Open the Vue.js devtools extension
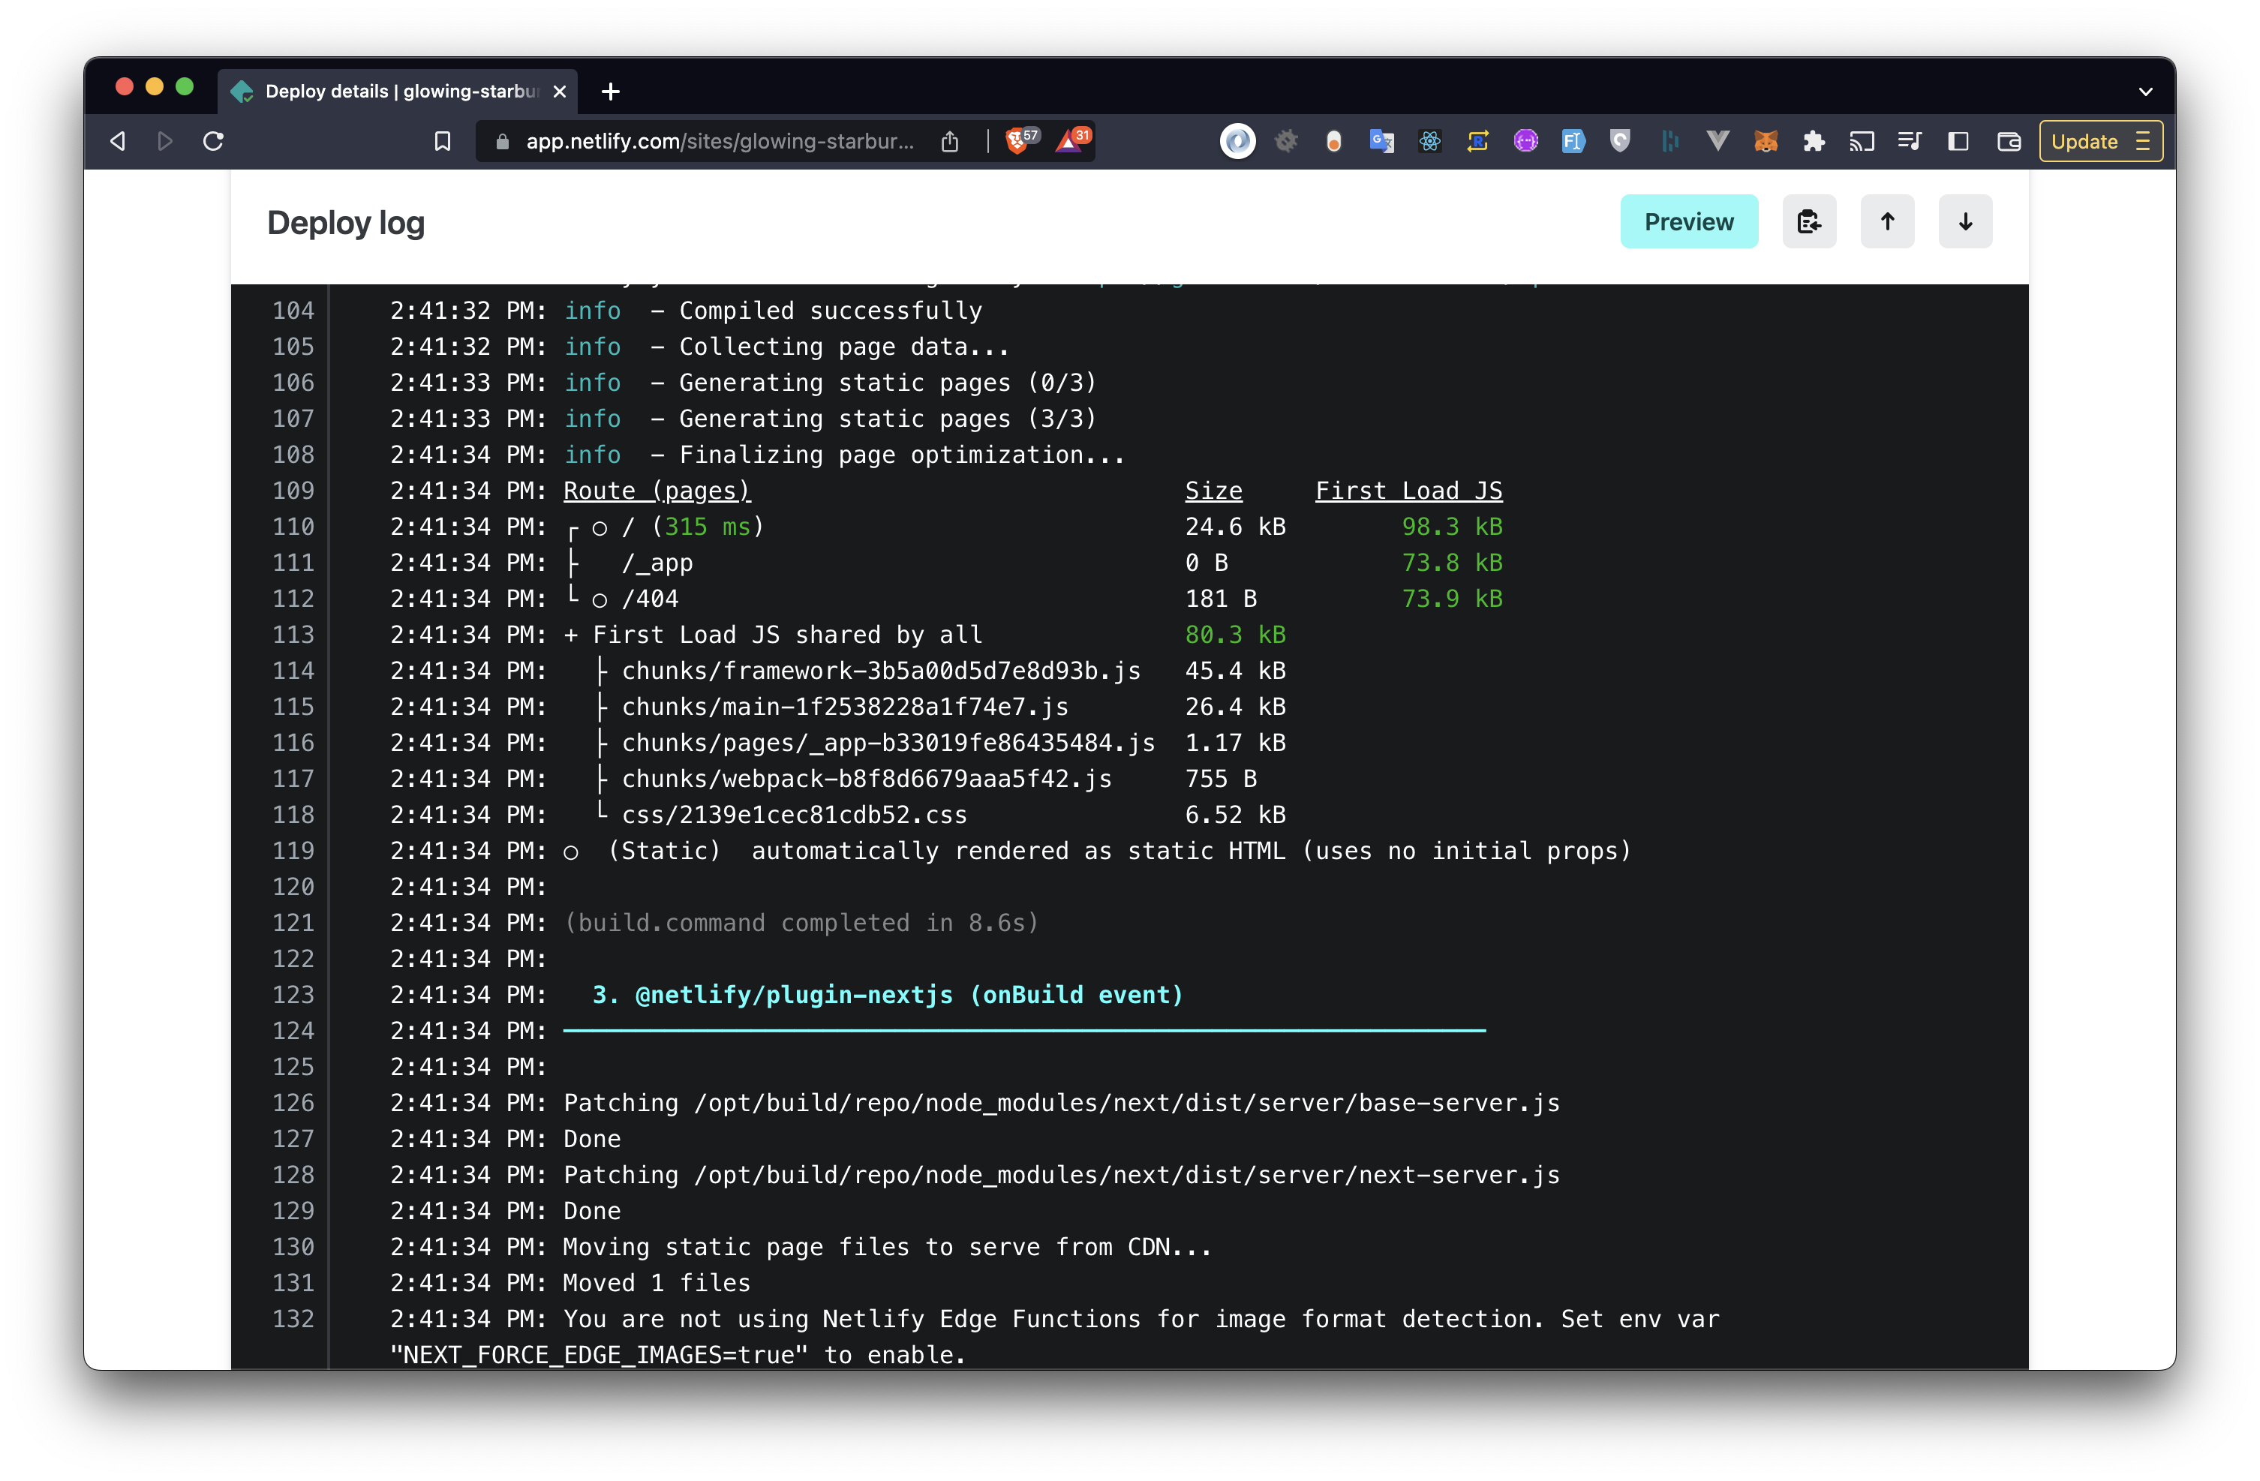This screenshot has width=2260, height=1481. coord(1718,140)
